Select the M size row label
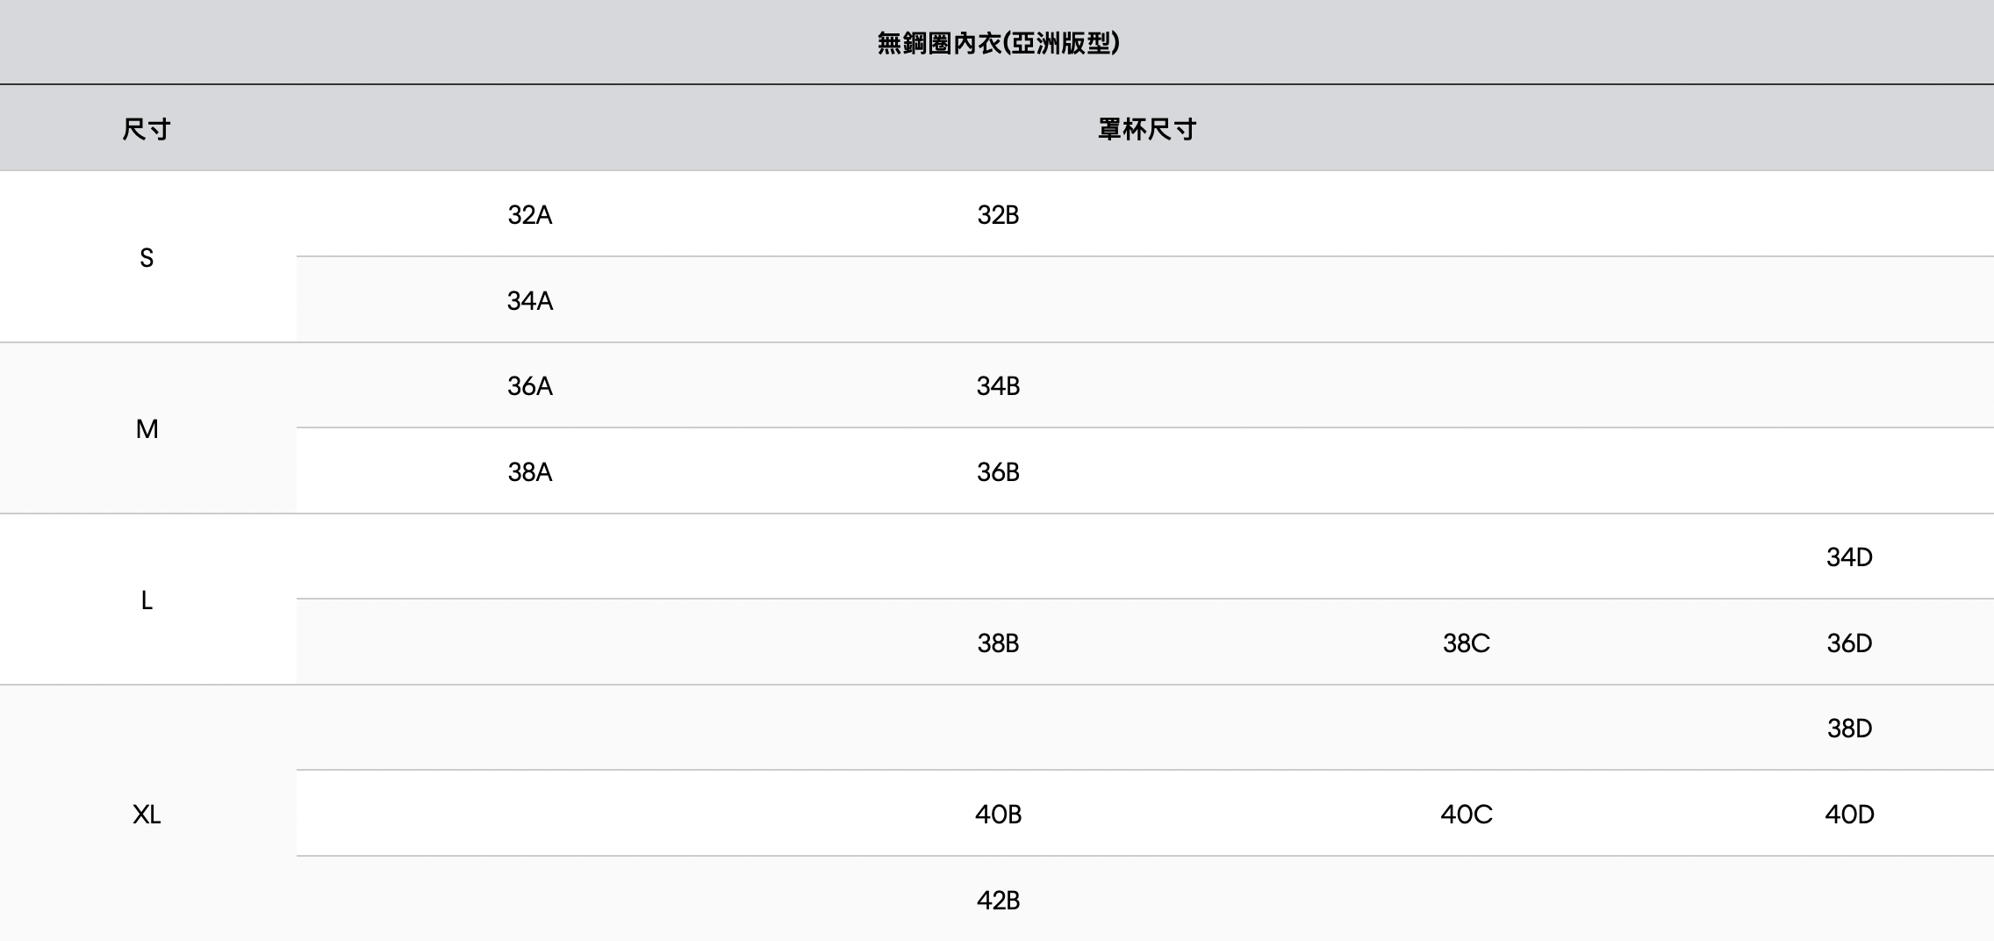This screenshot has width=1994, height=941. (x=147, y=428)
